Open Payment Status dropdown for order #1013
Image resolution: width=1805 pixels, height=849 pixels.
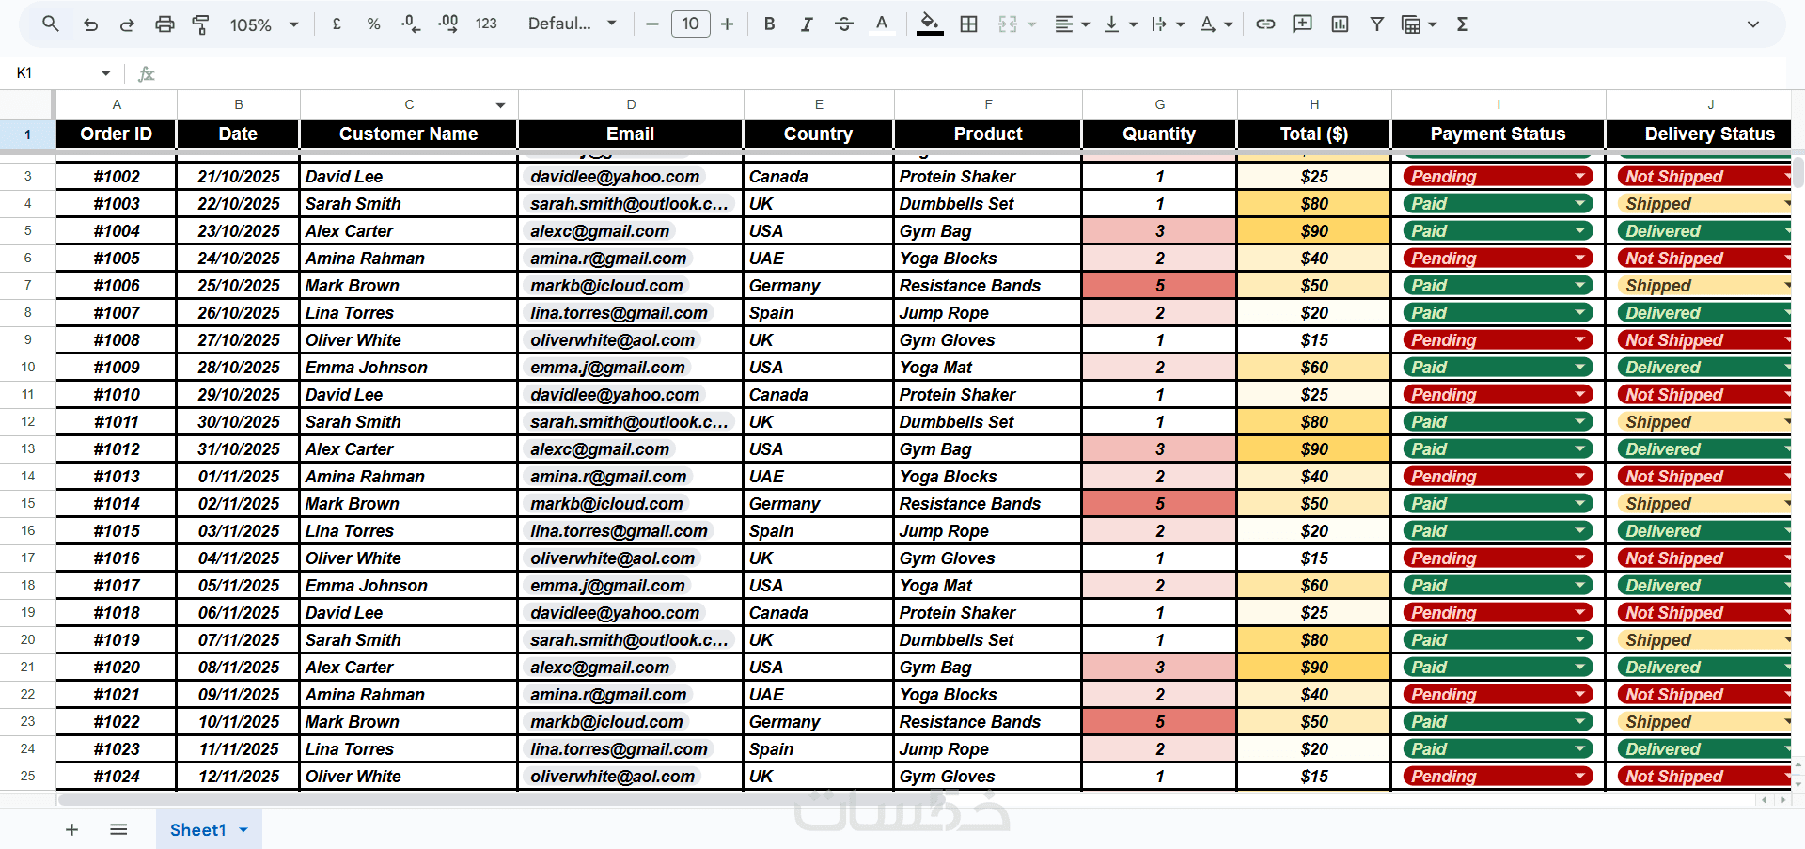[1581, 477]
